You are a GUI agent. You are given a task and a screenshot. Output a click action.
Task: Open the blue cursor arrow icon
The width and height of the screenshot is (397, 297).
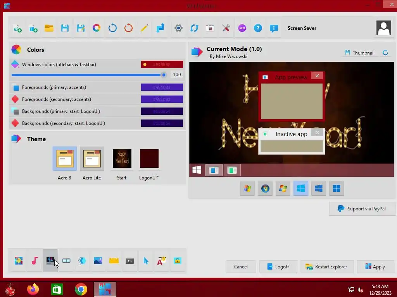146,261
